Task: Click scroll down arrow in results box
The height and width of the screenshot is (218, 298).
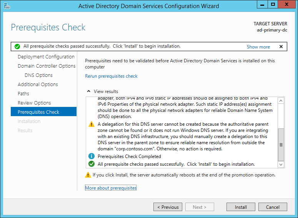Action: pos(281,165)
